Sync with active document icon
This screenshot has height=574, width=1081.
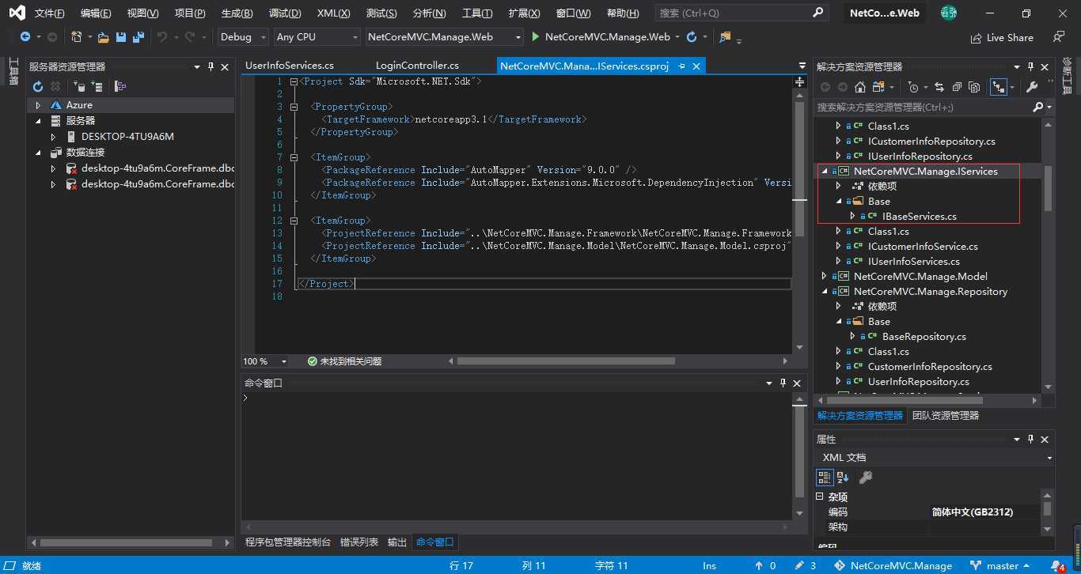point(939,87)
